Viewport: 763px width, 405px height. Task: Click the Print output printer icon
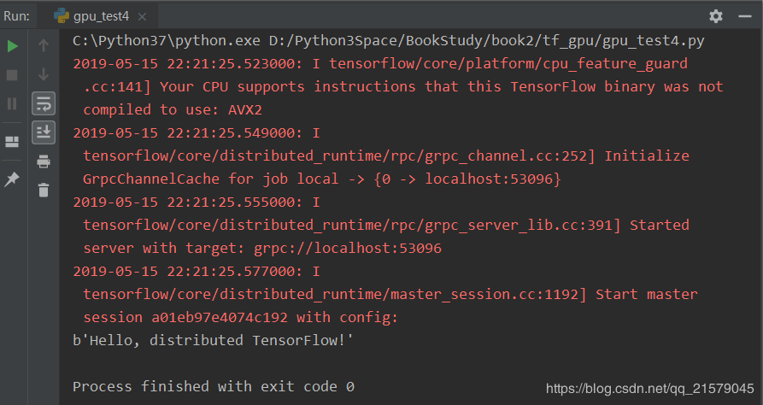tap(44, 161)
